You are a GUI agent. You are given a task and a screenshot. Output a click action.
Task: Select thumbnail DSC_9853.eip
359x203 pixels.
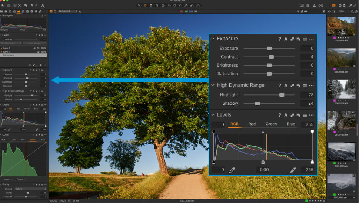341,152
